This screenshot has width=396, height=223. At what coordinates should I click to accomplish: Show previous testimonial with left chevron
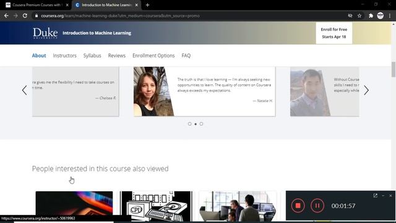(24, 90)
